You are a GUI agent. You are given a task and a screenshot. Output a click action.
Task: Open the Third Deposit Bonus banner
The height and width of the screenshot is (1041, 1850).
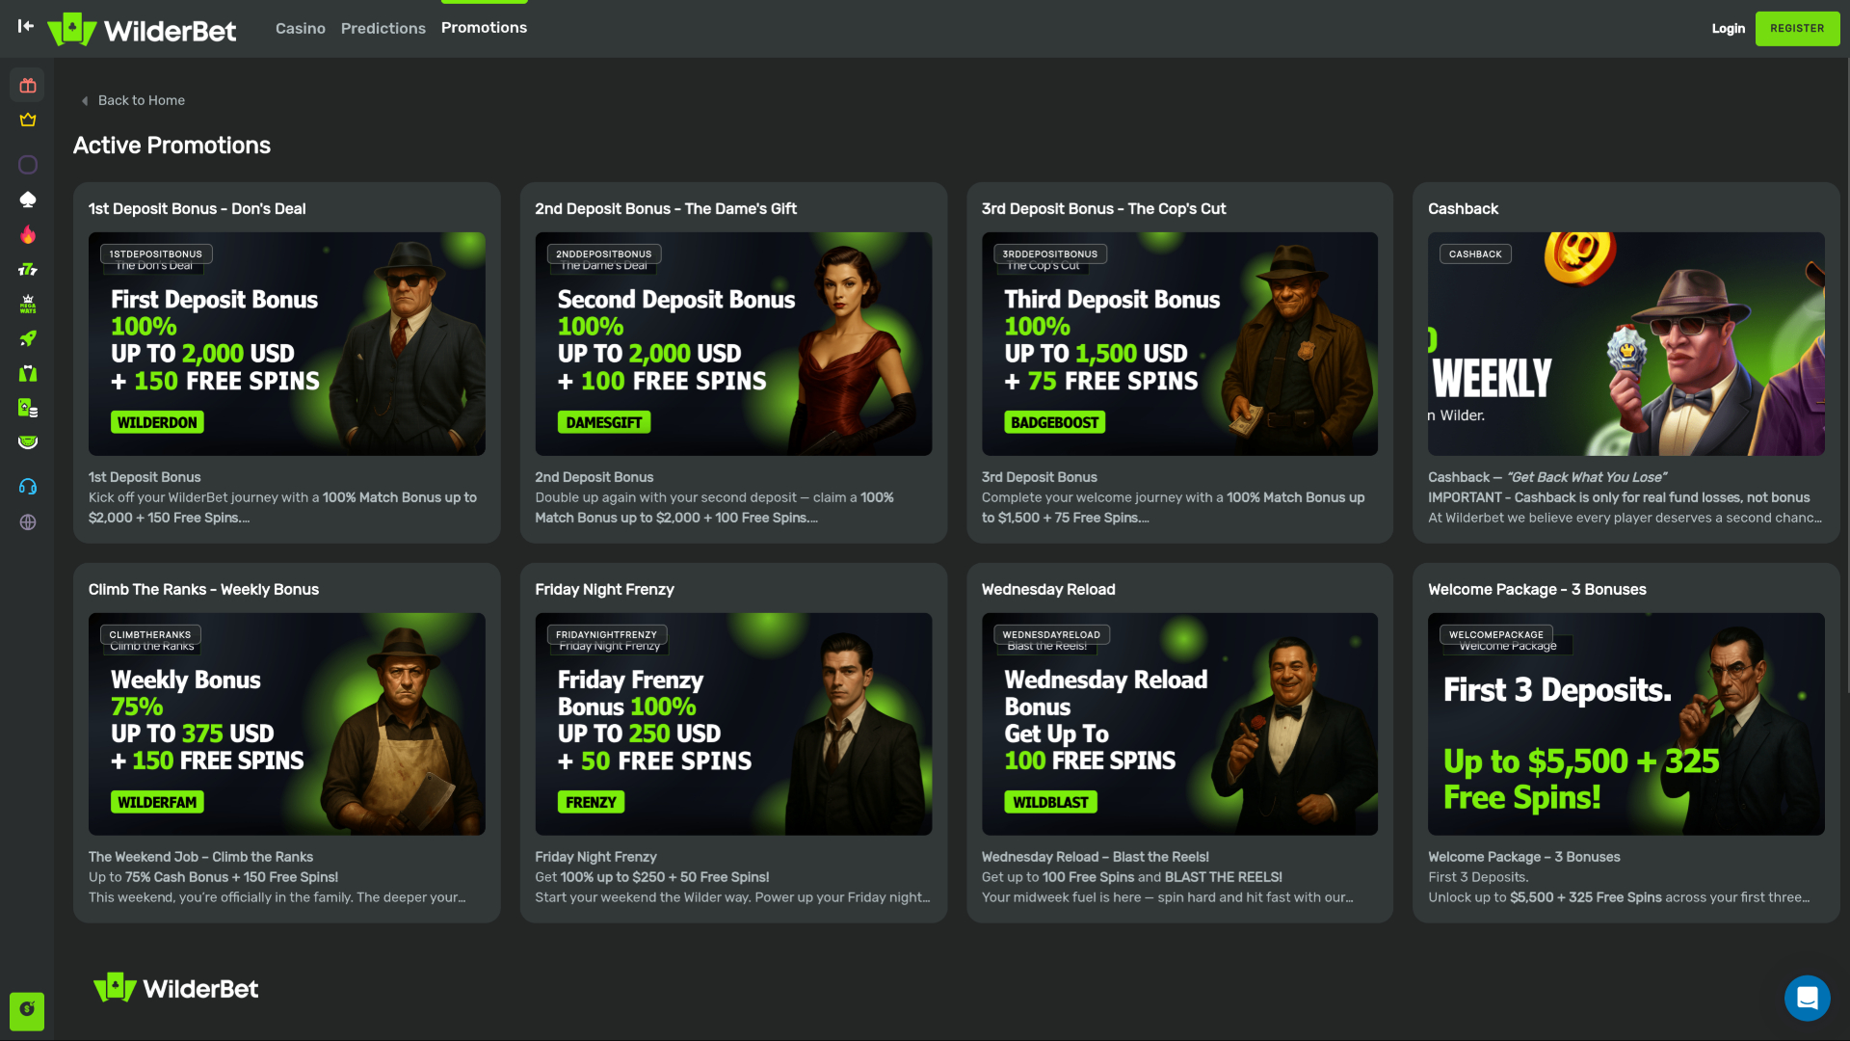pos(1179,344)
